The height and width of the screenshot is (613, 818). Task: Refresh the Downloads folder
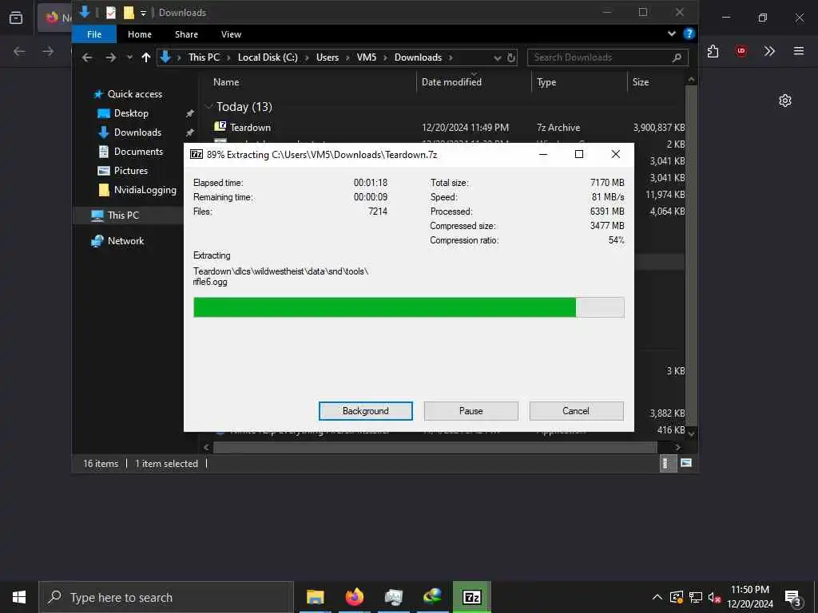pyautogui.click(x=511, y=57)
